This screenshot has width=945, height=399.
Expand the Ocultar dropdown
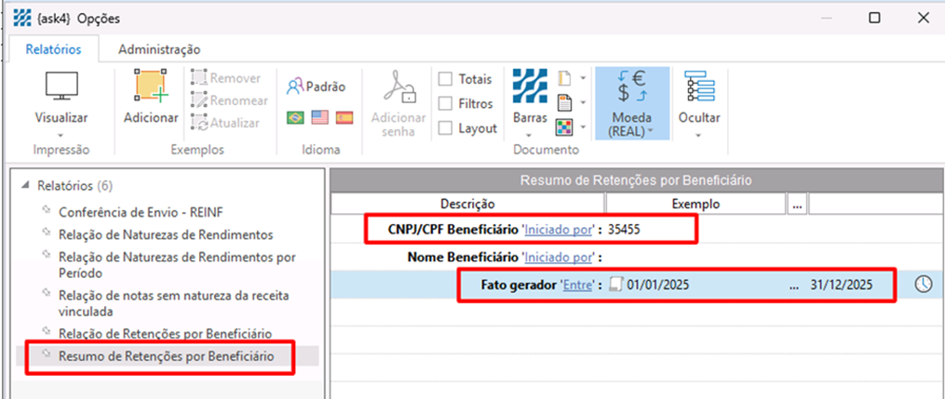click(699, 102)
